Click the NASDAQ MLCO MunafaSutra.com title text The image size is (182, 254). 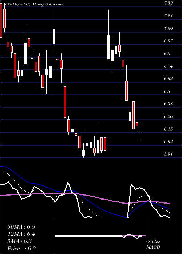[x=33, y=4]
